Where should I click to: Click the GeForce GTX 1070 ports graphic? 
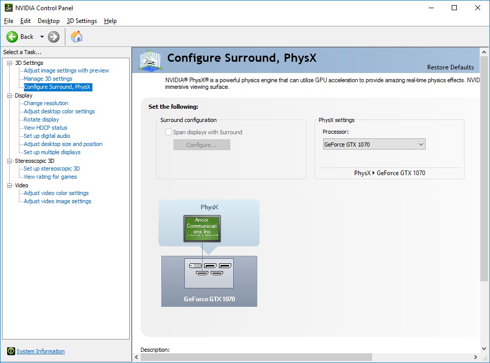(x=209, y=273)
